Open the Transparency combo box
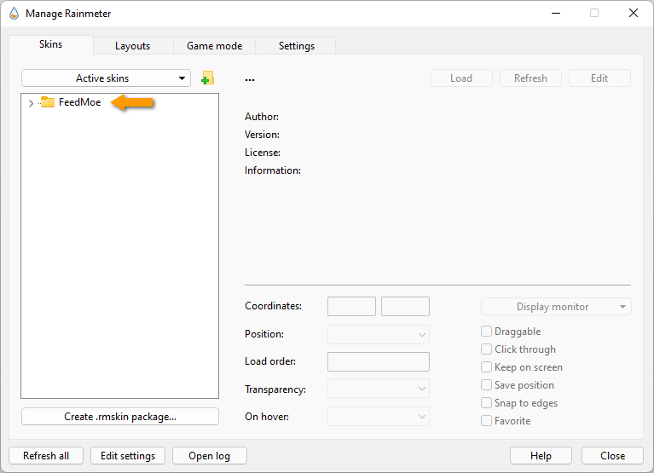This screenshot has height=473, width=654. point(379,389)
